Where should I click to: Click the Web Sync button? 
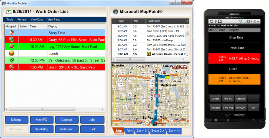pos(67,129)
